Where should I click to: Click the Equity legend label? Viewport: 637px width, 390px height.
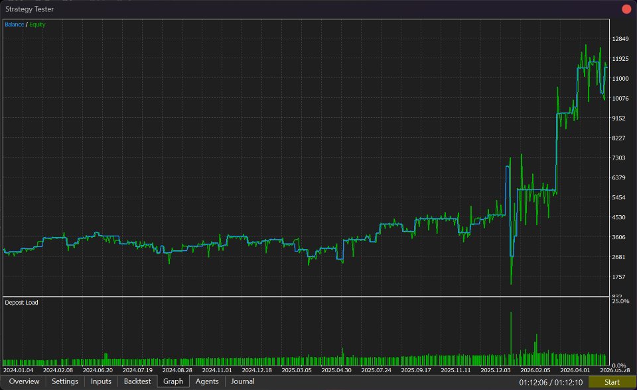coord(37,24)
